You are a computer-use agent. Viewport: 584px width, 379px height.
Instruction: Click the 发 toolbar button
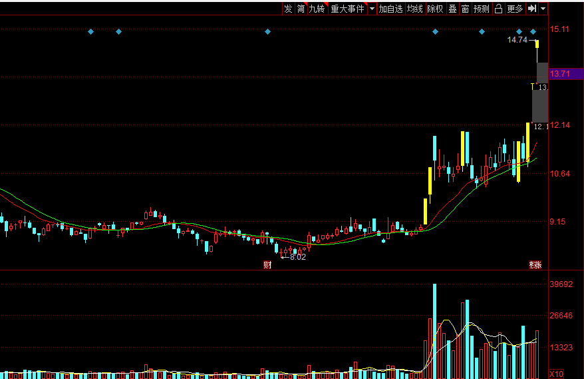coord(289,9)
